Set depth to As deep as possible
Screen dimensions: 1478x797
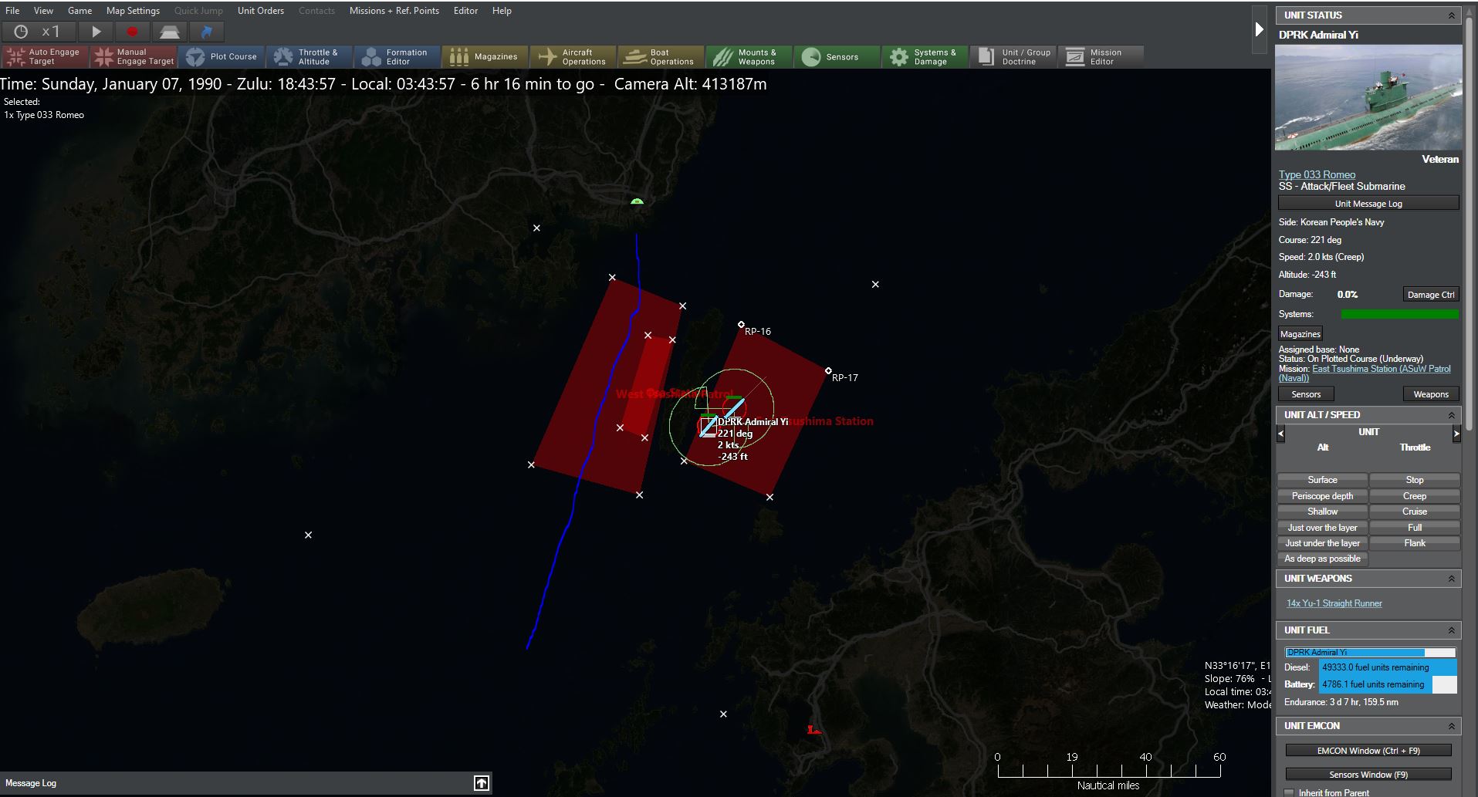coord(1322,559)
